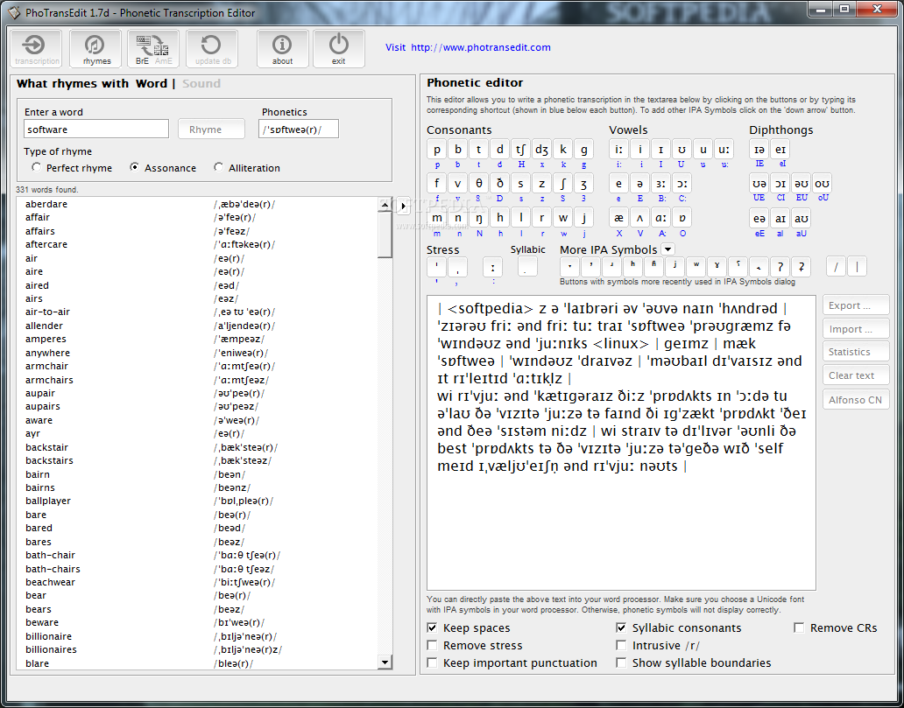Open the rhymes tool in toolbar

tap(95, 49)
